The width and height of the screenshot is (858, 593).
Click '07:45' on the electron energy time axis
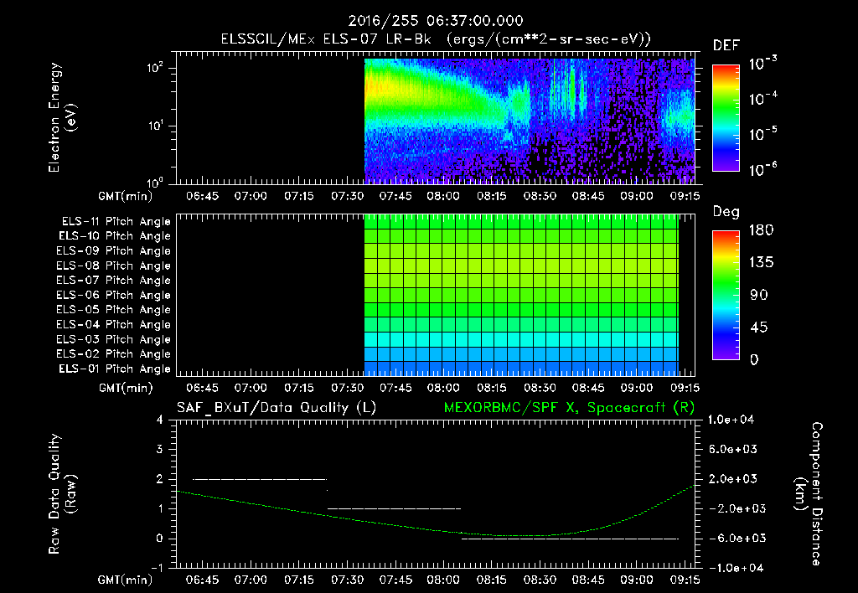(x=395, y=196)
